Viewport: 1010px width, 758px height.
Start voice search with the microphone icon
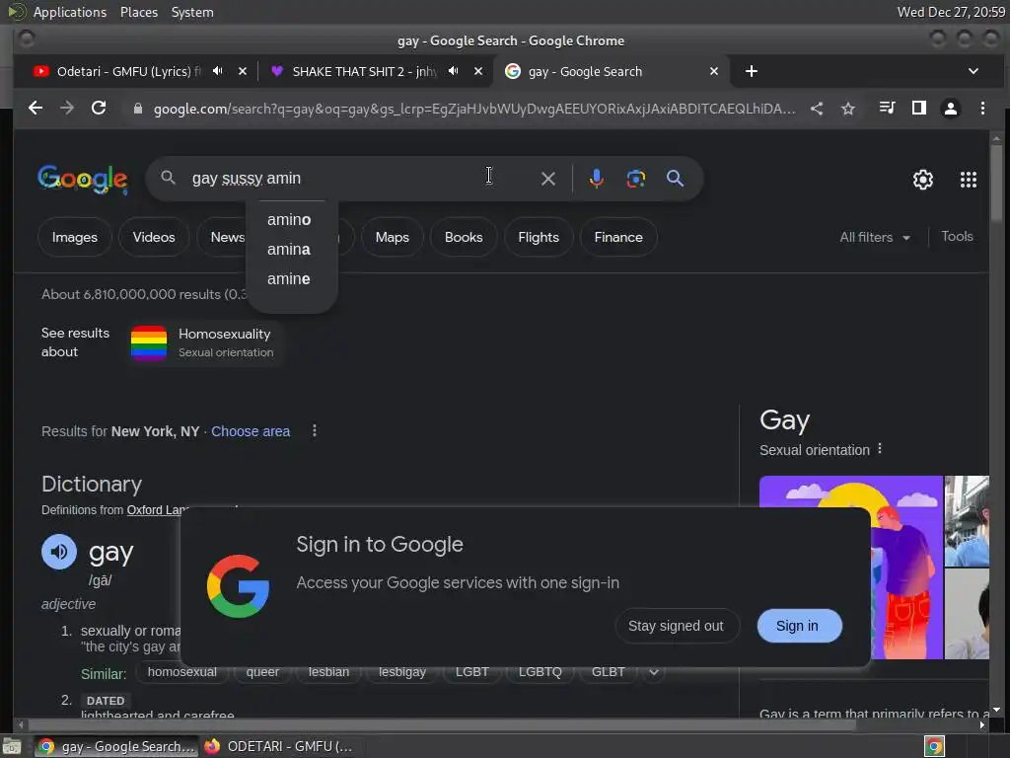tap(597, 179)
